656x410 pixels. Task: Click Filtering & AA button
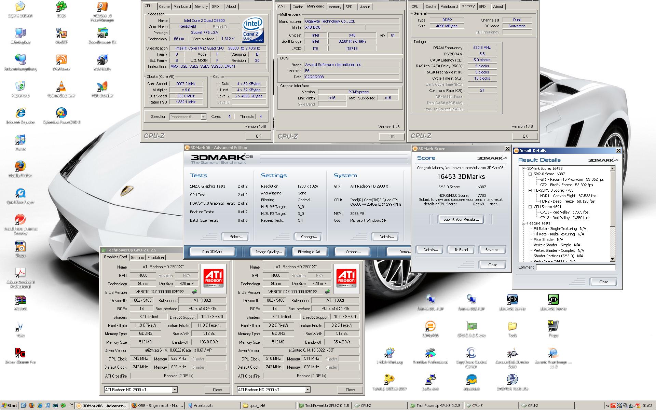pyautogui.click(x=310, y=252)
